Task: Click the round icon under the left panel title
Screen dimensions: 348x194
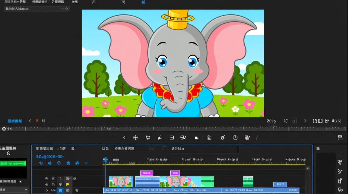Action: [x=9, y=153]
